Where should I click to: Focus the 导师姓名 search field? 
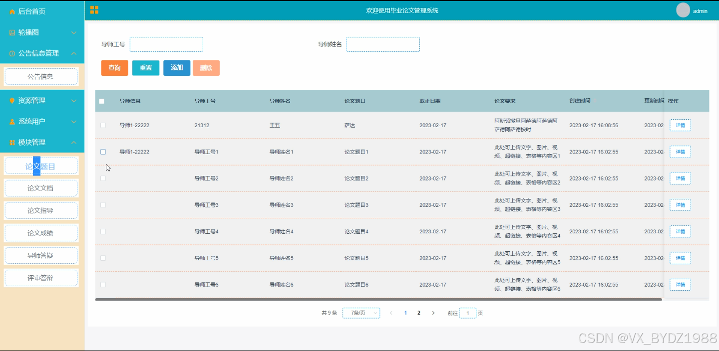click(x=383, y=44)
